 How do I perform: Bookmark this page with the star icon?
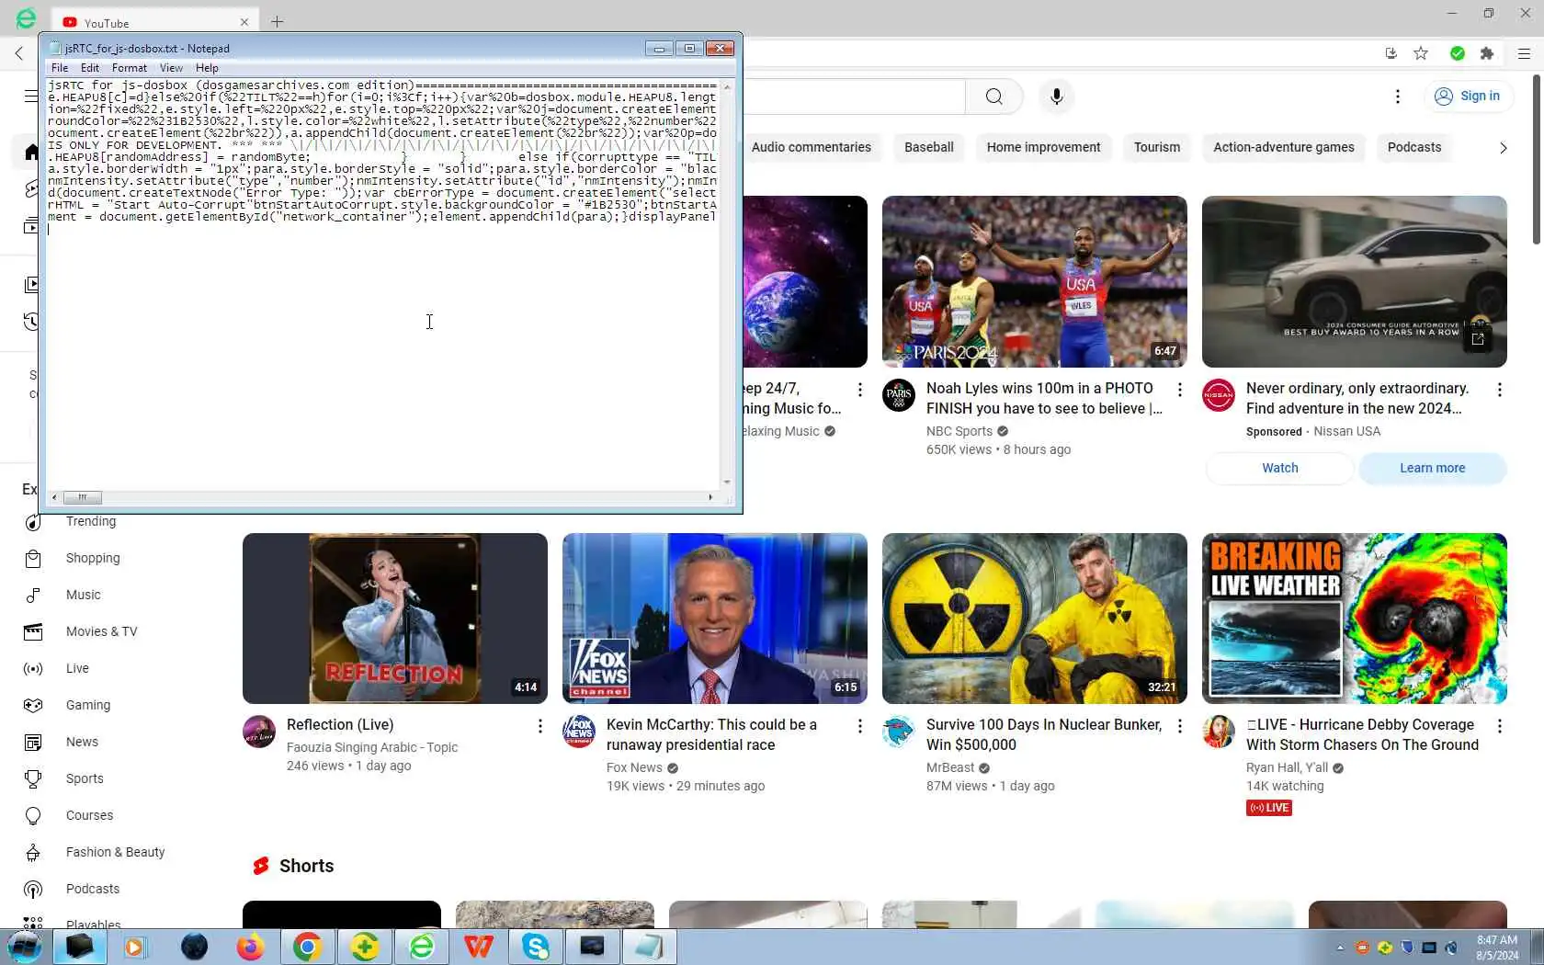pyautogui.click(x=1421, y=53)
